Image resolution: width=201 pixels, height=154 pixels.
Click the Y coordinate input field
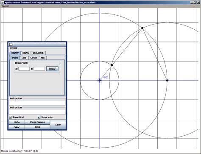coord(39,69)
